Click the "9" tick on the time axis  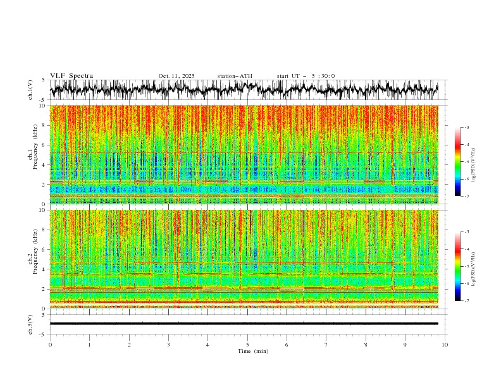point(405,345)
